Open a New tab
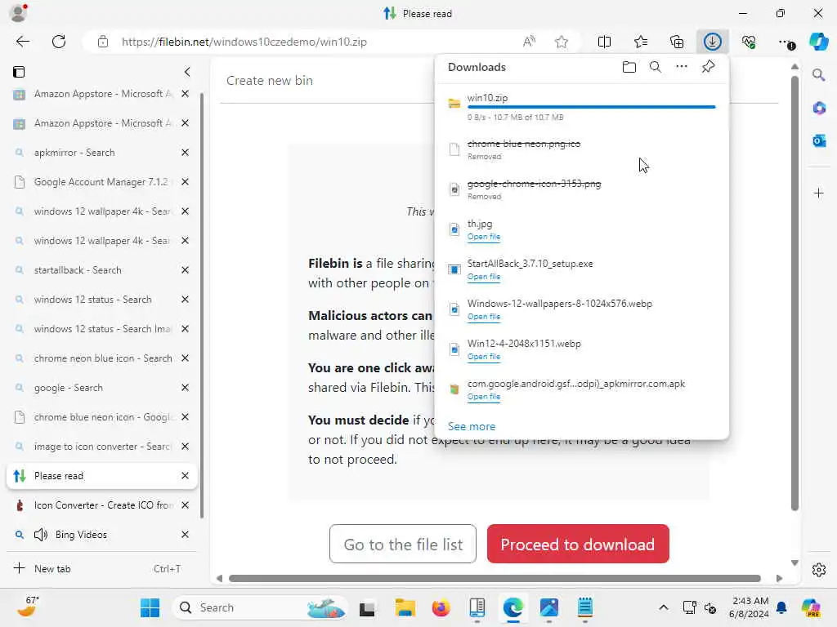The image size is (837, 627). pyautogui.click(x=101, y=568)
